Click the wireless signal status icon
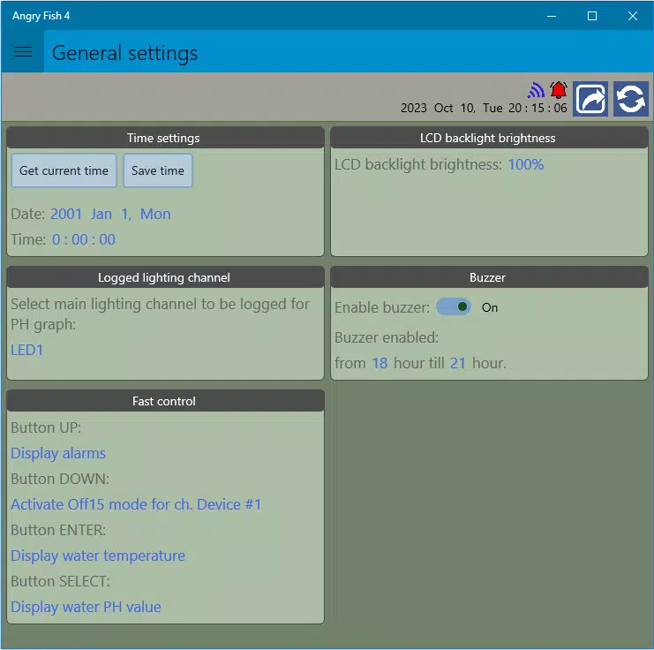 tap(536, 90)
